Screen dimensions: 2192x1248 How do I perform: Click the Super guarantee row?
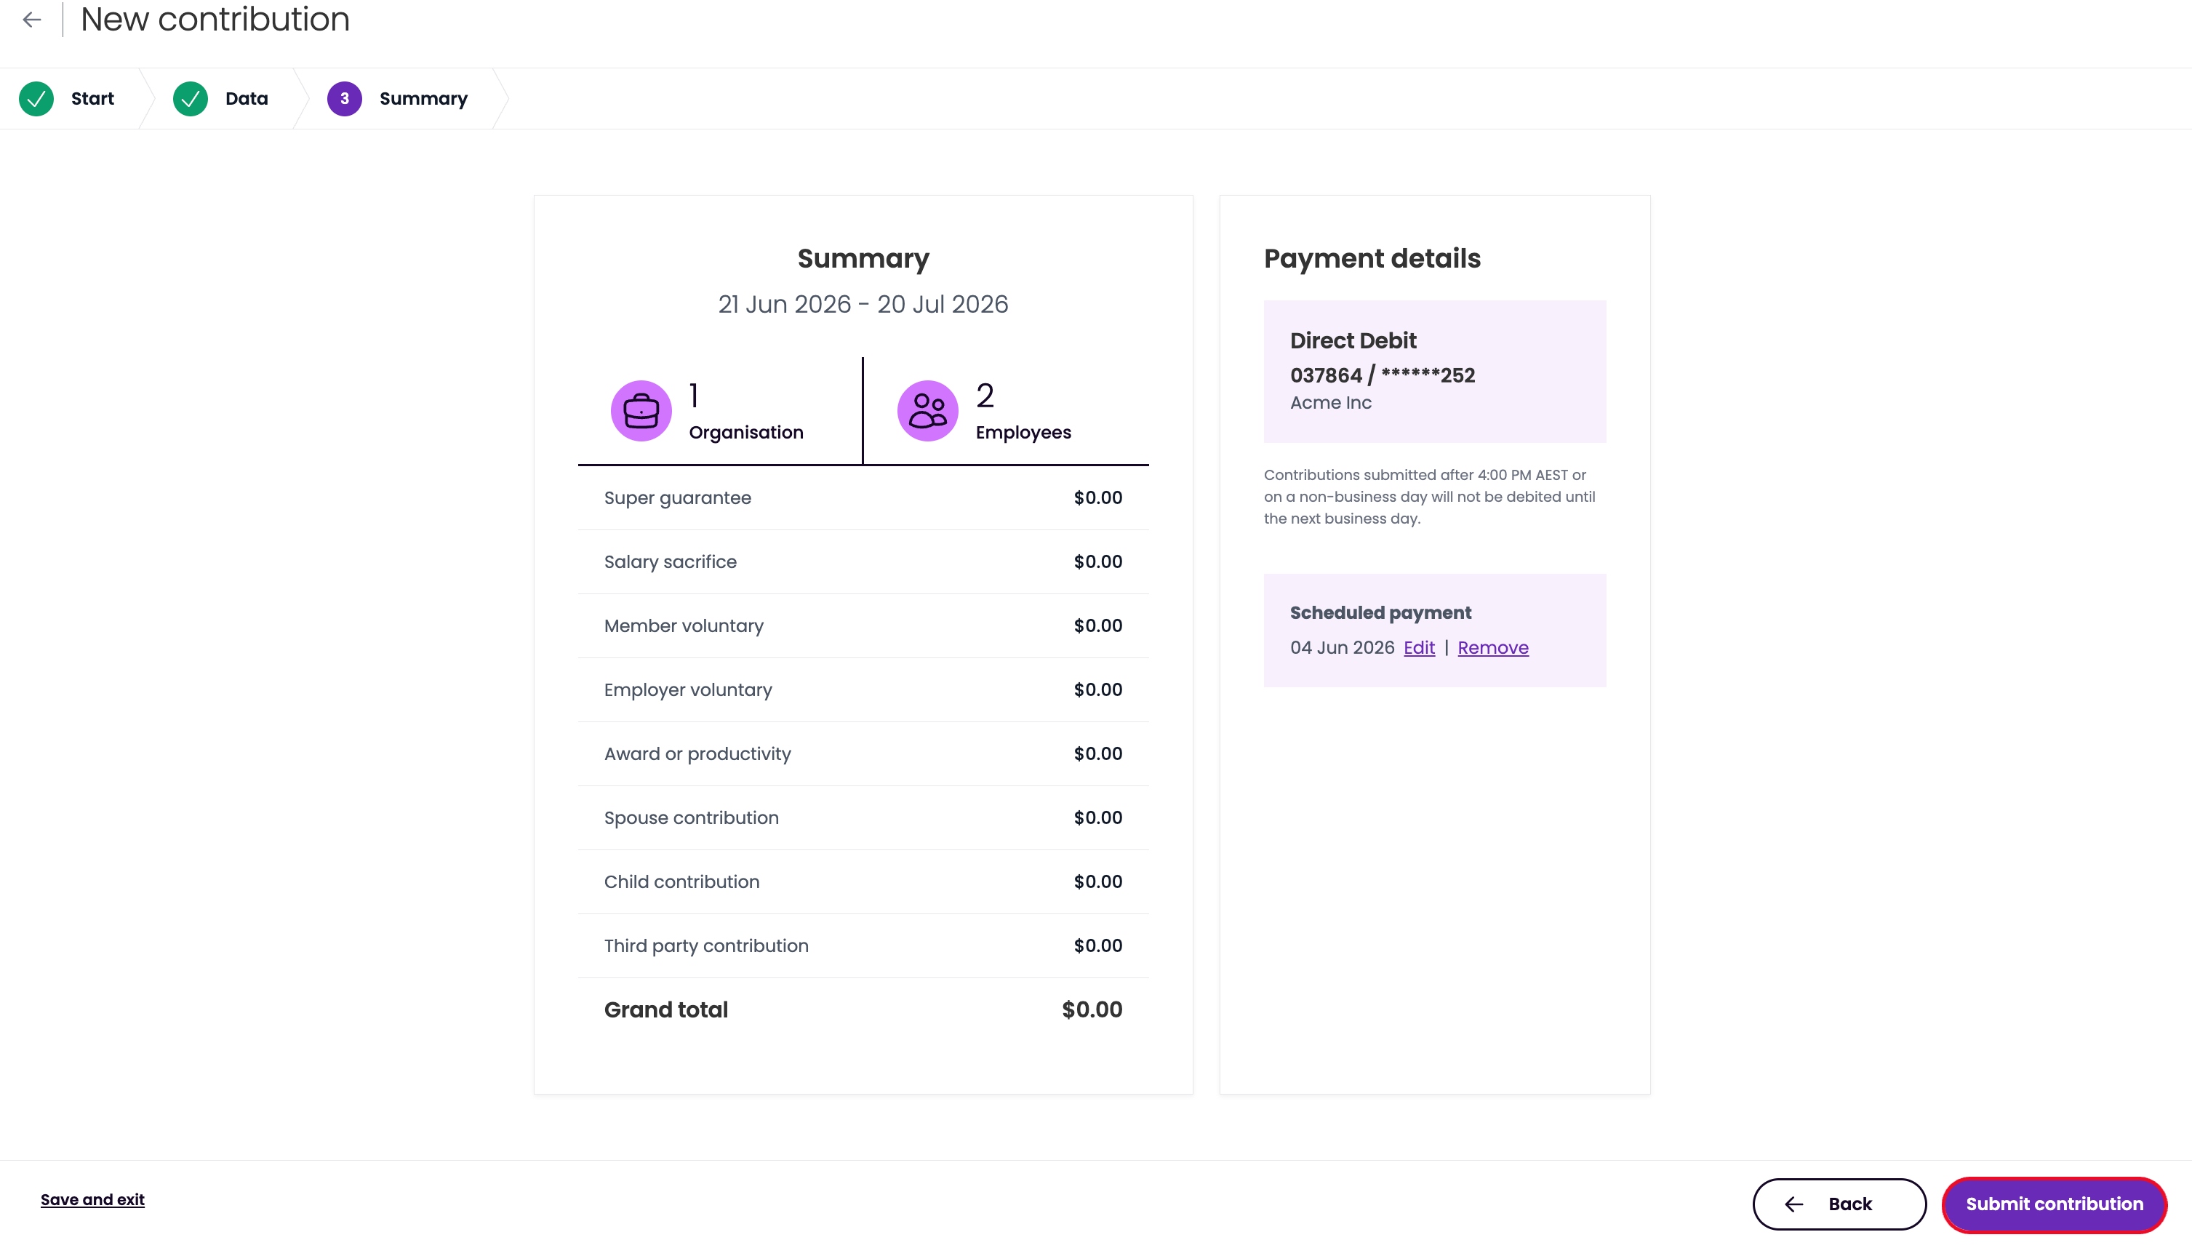pyautogui.click(x=863, y=498)
